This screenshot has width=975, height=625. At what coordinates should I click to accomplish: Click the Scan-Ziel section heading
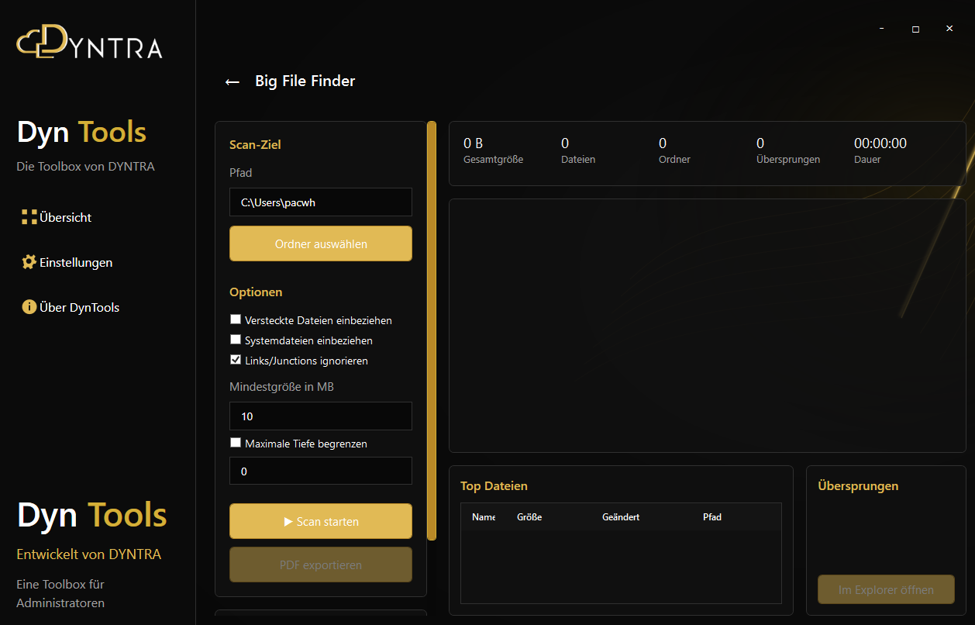pos(255,144)
